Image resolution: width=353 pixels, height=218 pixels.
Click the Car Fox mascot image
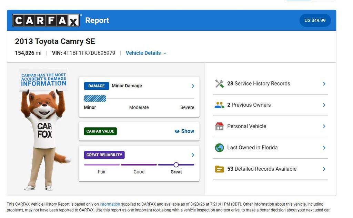pos(45,130)
